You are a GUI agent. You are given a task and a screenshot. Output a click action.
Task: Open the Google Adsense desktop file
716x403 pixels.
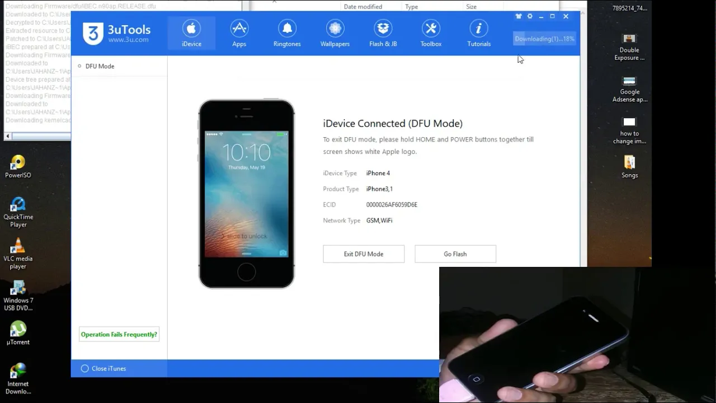point(629,89)
